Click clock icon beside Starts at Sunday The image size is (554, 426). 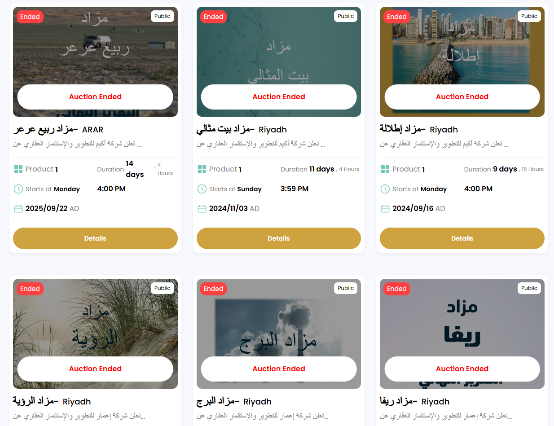coord(202,189)
